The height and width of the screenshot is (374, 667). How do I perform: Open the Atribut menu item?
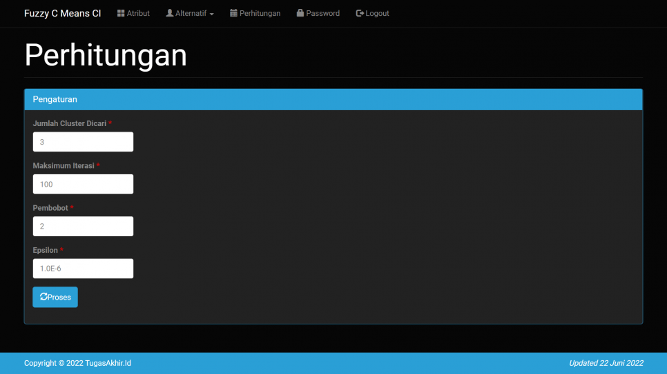[x=138, y=13]
